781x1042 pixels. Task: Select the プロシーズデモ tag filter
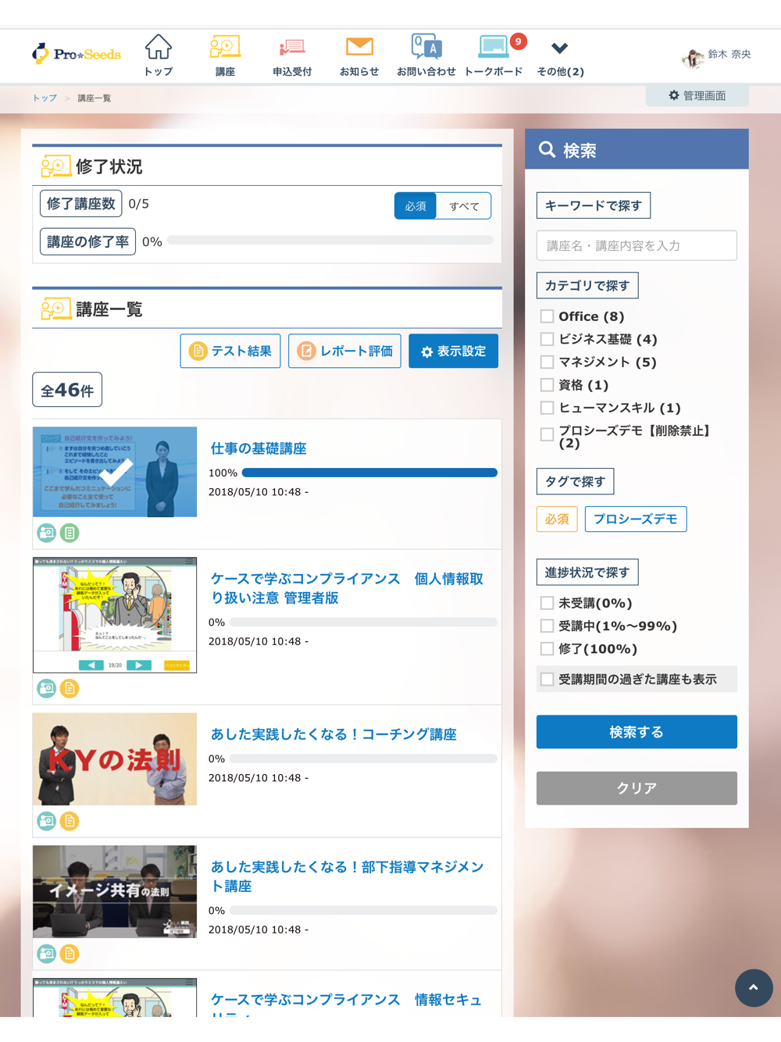click(x=636, y=519)
